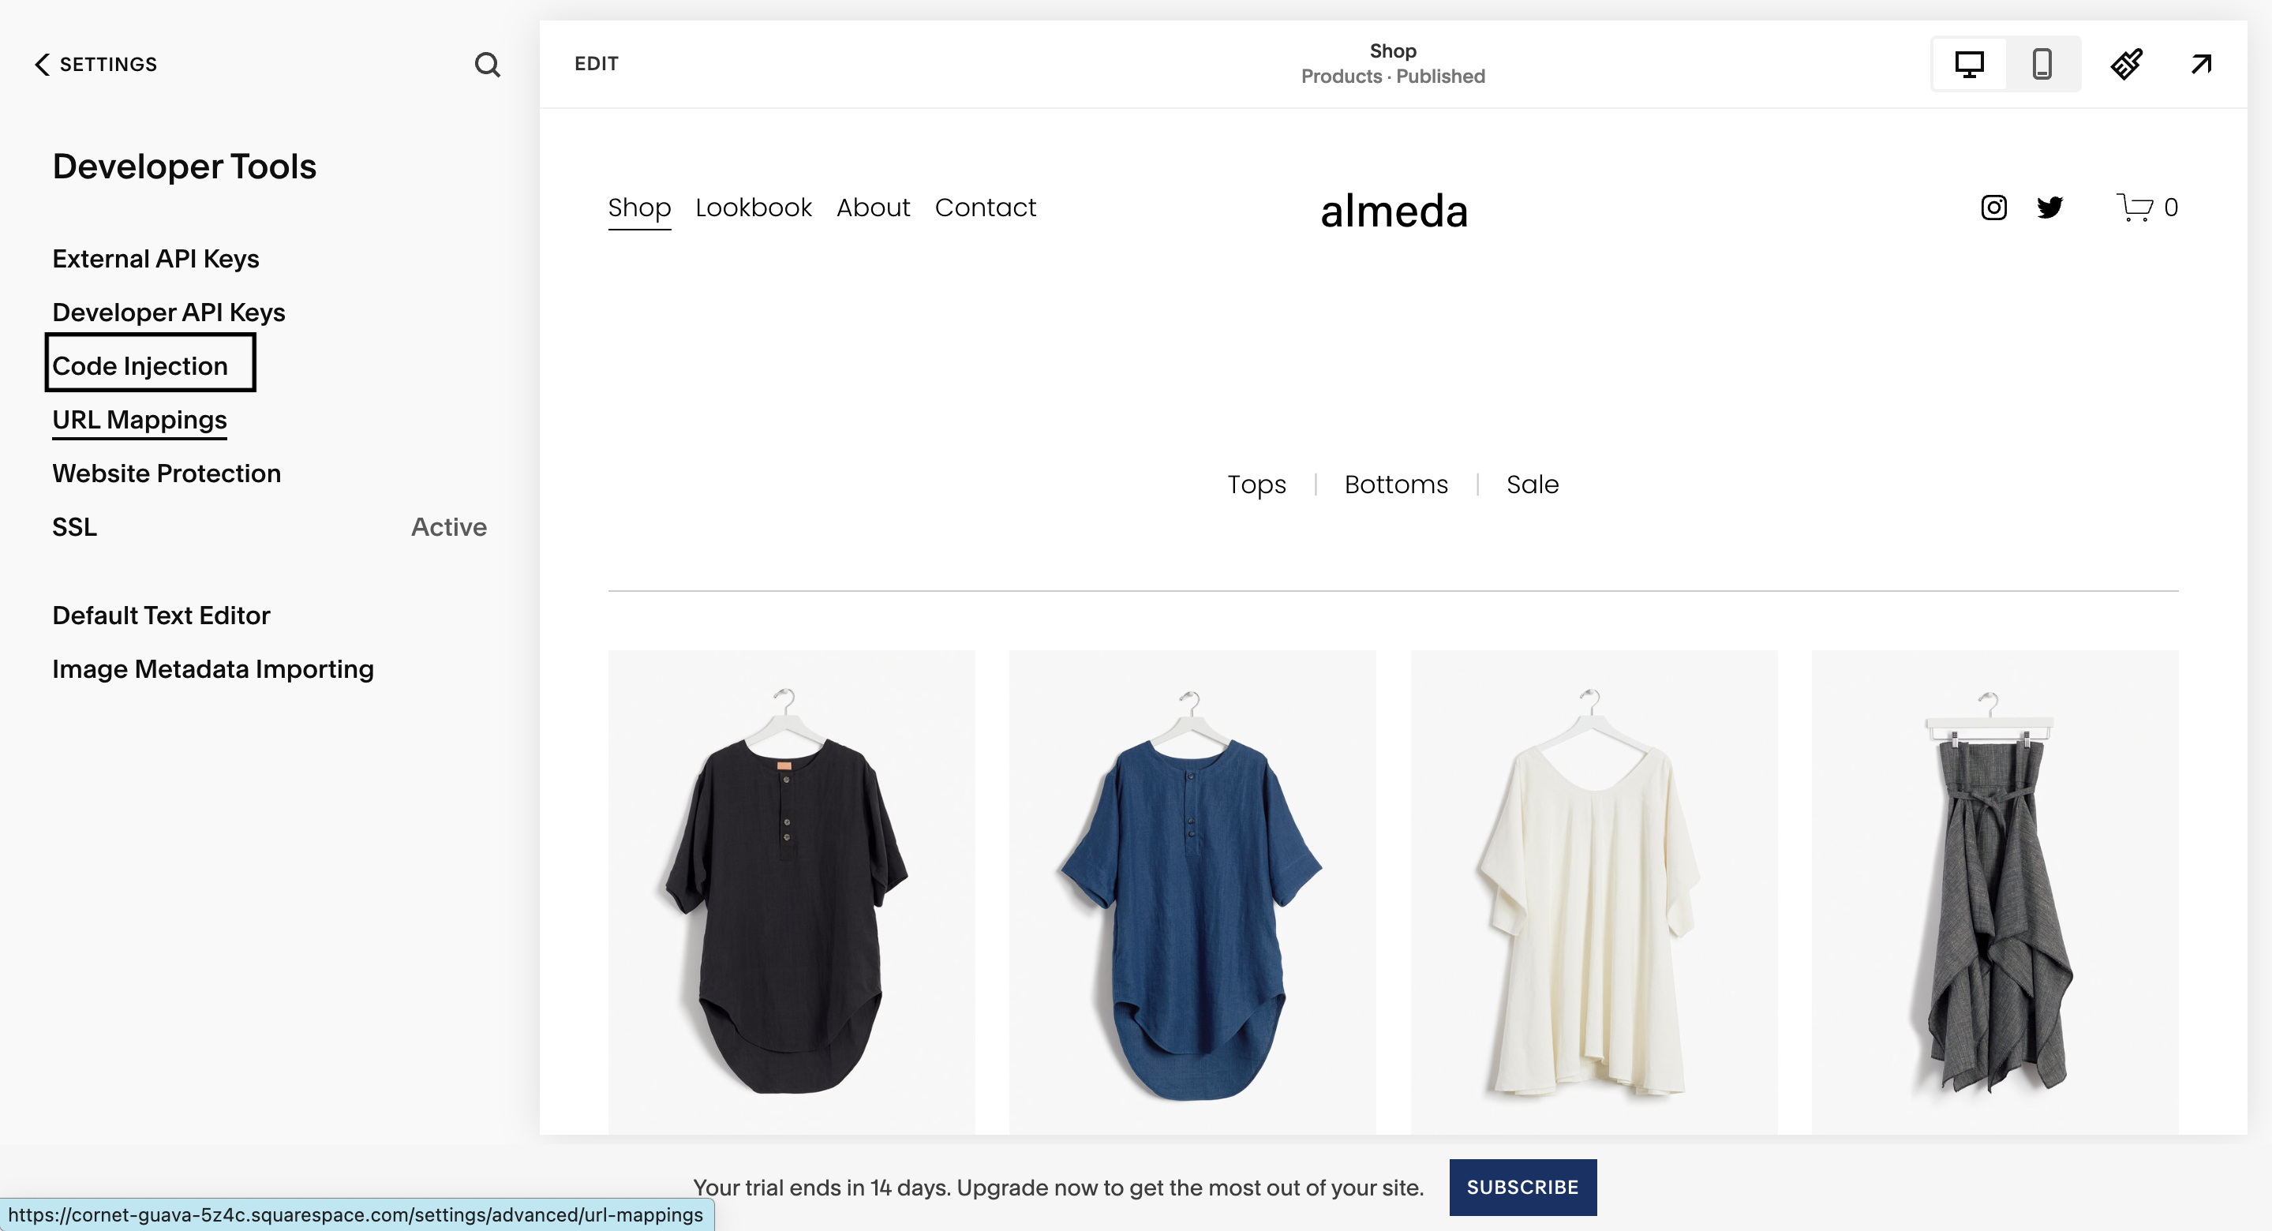Switch to desktop preview view
The width and height of the screenshot is (2272, 1231).
coord(1970,65)
